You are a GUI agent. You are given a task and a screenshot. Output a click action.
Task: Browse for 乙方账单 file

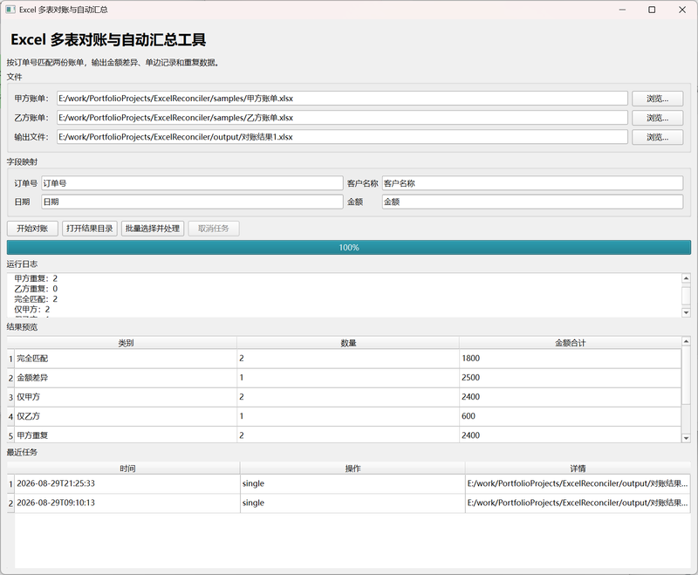pyautogui.click(x=657, y=118)
